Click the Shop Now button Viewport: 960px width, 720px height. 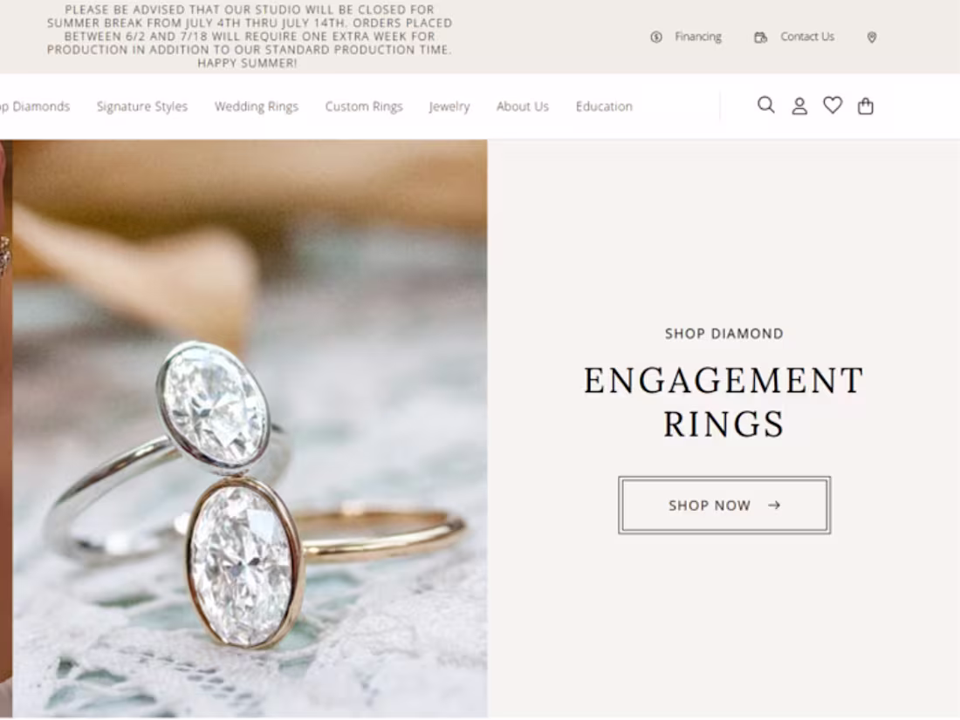click(x=724, y=506)
